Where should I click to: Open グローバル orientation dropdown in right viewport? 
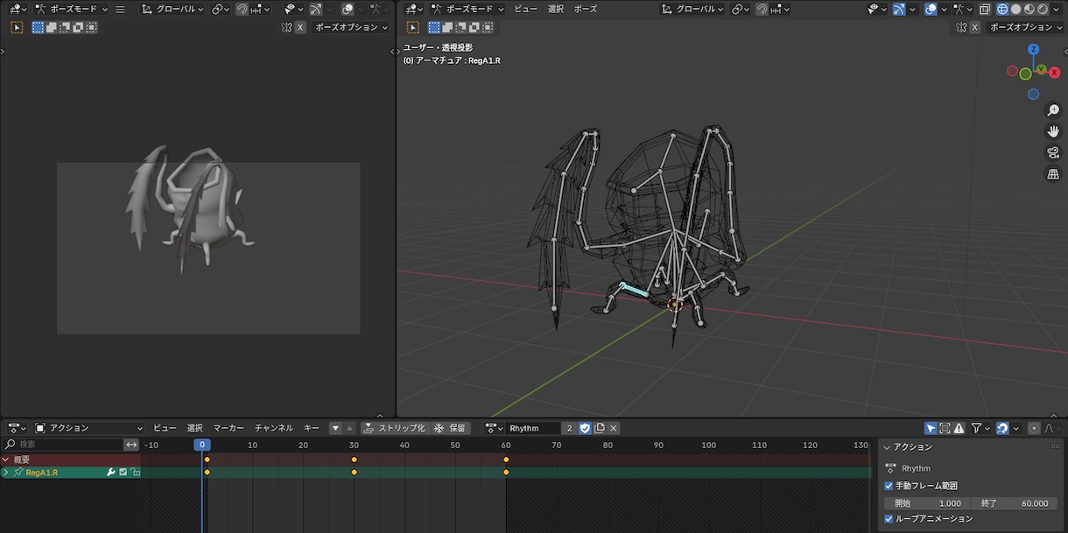(x=692, y=10)
